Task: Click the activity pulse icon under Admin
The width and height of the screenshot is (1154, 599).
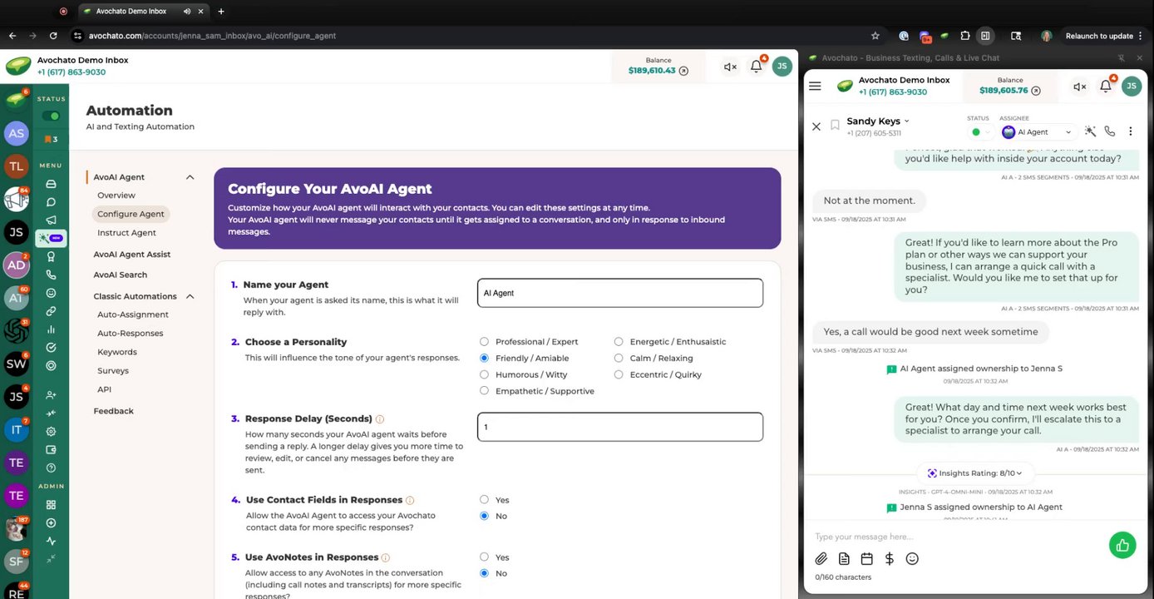Action: click(51, 542)
